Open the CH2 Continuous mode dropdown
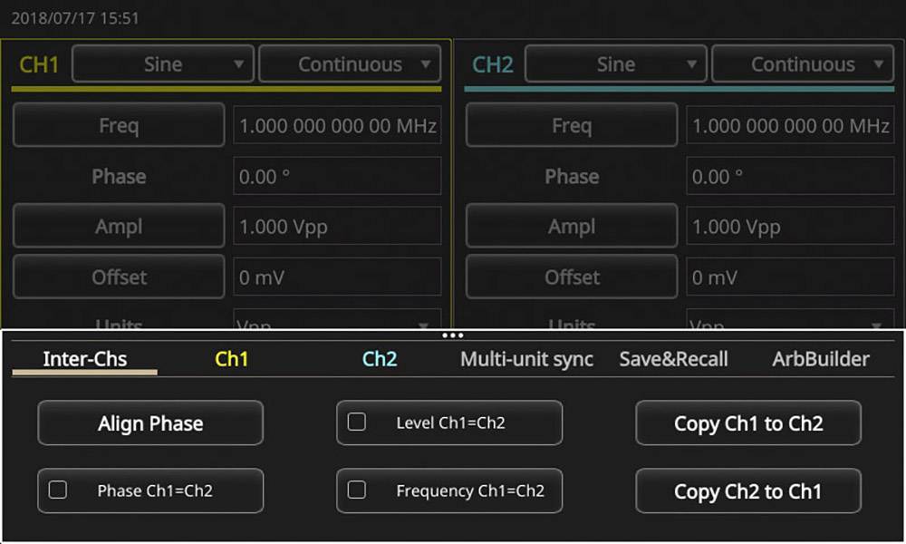Image resolution: width=906 pixels, height=544 pixels. pos(802,63)
